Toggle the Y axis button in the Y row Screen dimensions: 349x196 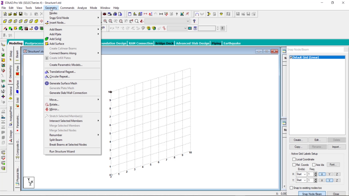coord(329,180)
